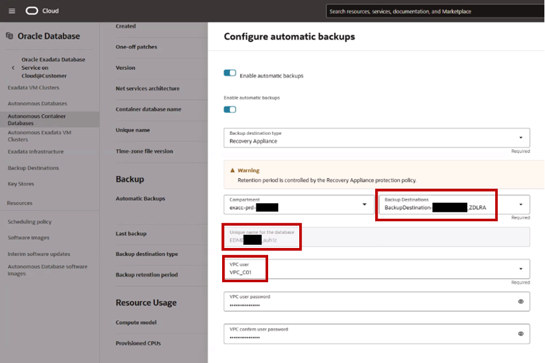Expand the Backup destination type dropdown
545x363 pixels.
pos(521,137)
